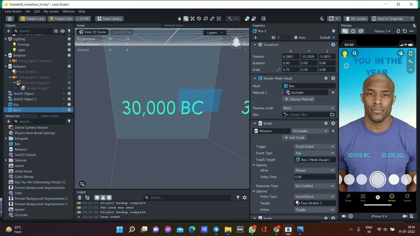Toggle Orthographic Camera 2 checkbox
This screenshot has width=420, height=236.
pyautogui.click(x=69, y=61)
